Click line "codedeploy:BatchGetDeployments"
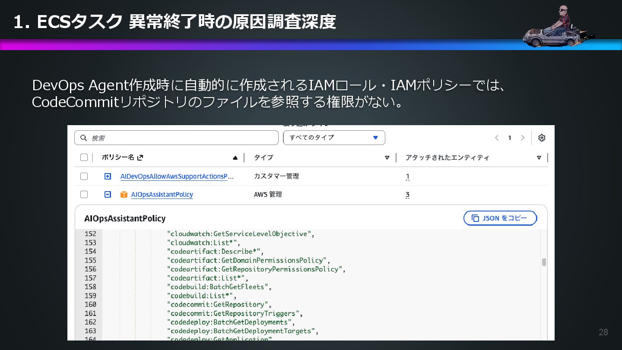 click(231, 322)
